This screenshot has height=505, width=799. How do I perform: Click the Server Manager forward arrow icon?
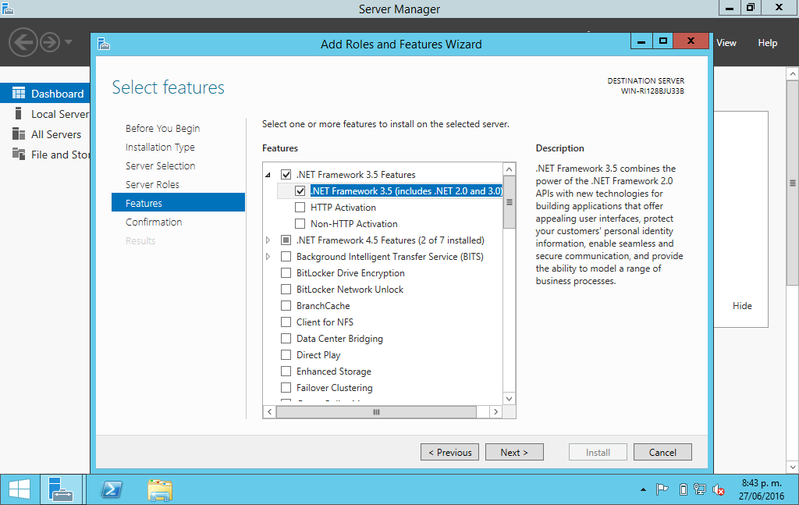pyautogui.click(x=50, y=42)
